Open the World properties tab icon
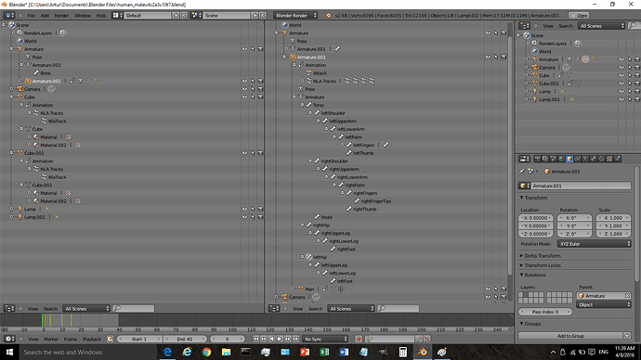The image size is (641, 360). click(x=561, y=159)
